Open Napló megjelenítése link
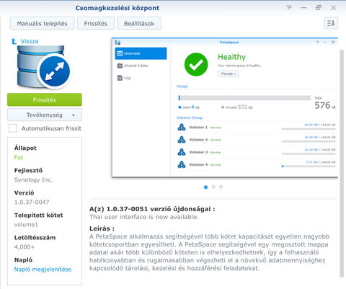 (43, 270)
